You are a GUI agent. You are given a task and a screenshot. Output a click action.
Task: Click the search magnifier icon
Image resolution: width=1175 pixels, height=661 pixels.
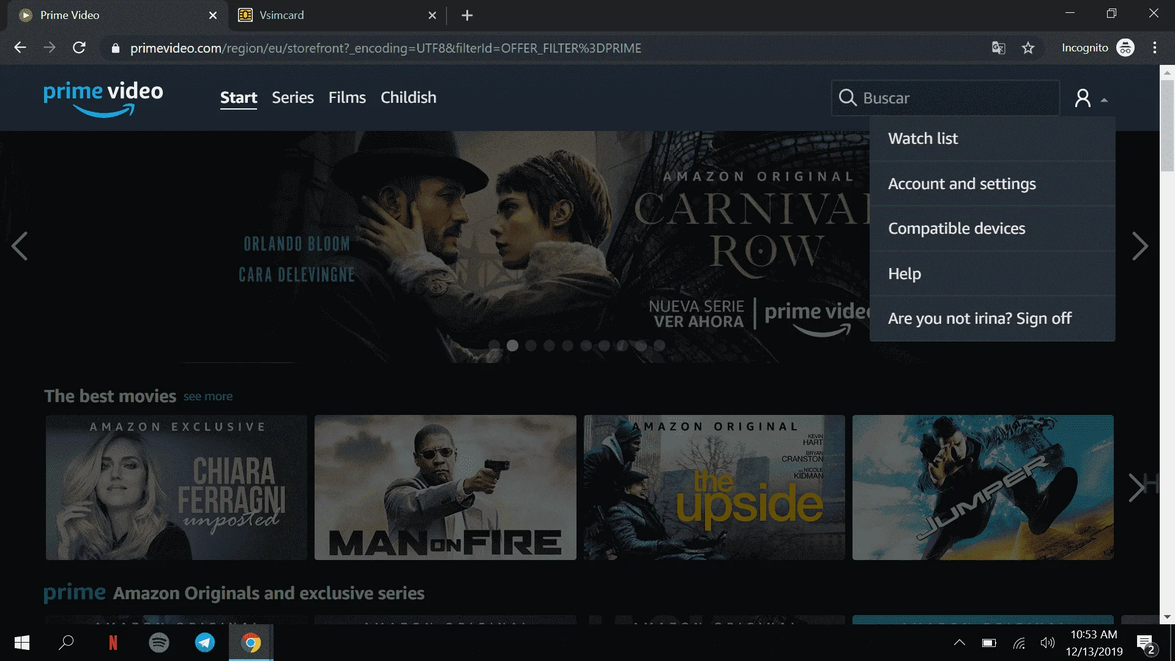848,98
